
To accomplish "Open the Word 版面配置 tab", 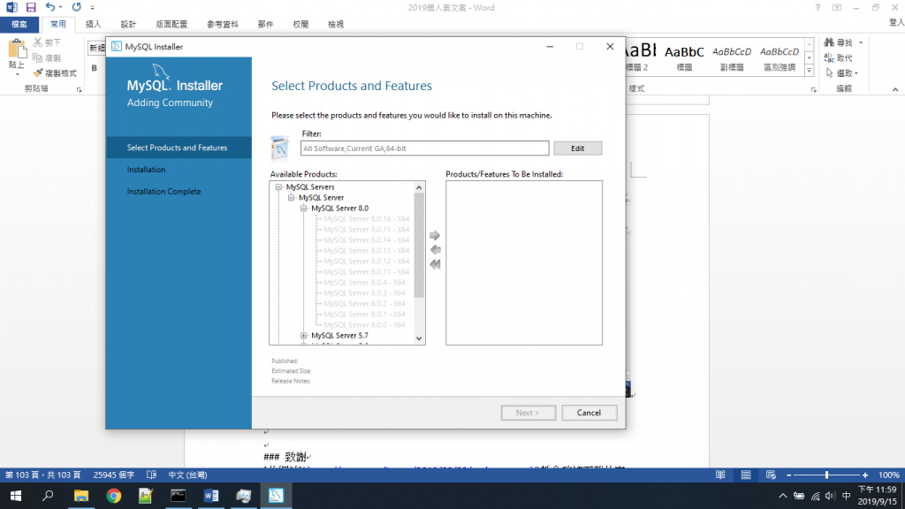I will click(x=171, y=24).
